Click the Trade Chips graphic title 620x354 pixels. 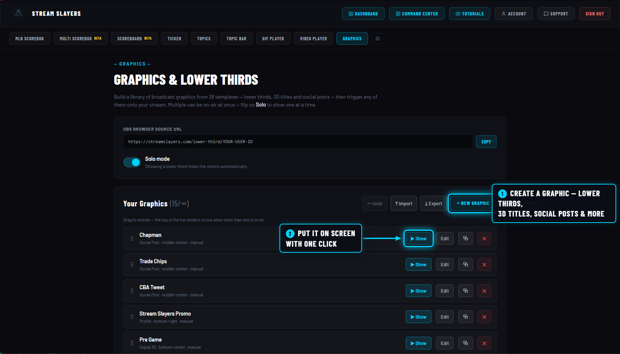153,261
